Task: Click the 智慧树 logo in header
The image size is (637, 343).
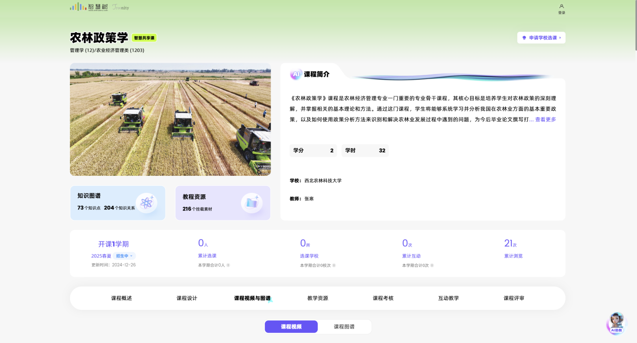Action: coord(88,7)
